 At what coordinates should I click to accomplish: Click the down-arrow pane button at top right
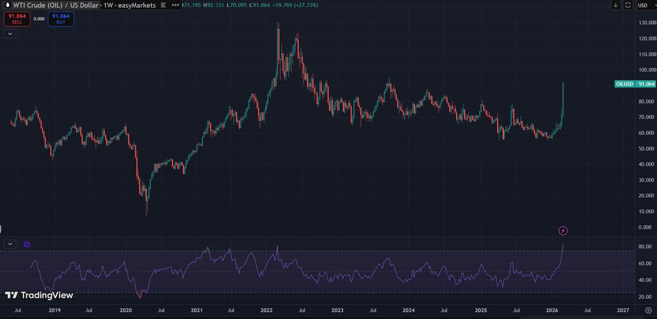coord(616,5)
